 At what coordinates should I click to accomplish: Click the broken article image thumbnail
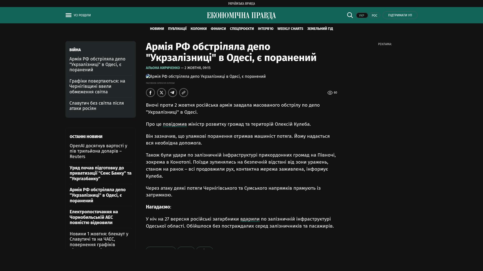(148, 76)
